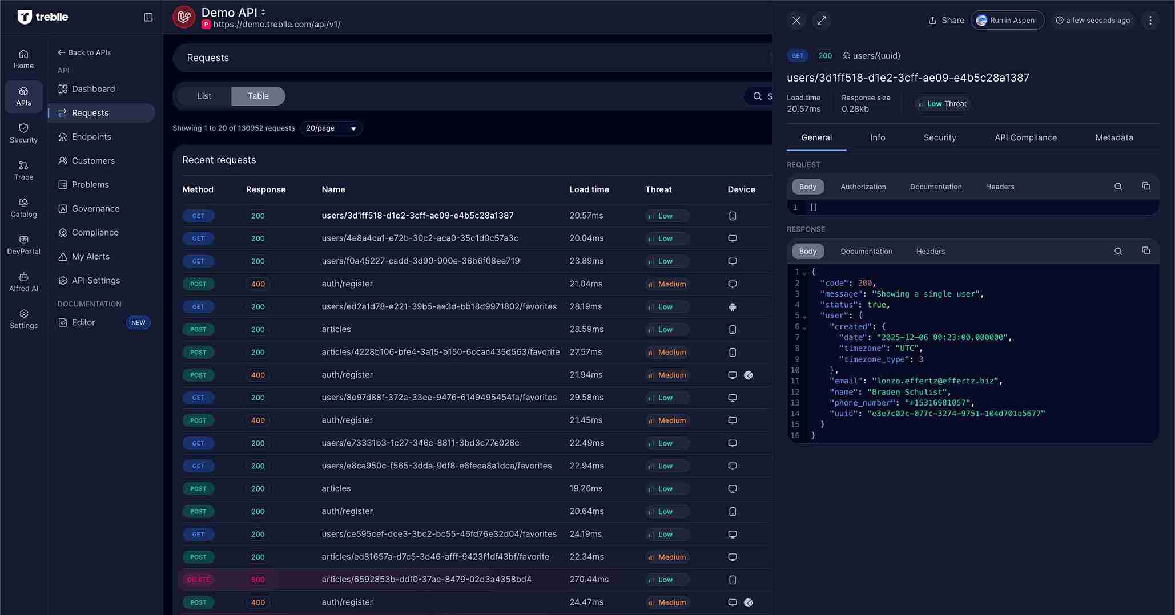Open Alfred AI from the sidebar
Screen dimensions: 1175x615
pos(23,281)
